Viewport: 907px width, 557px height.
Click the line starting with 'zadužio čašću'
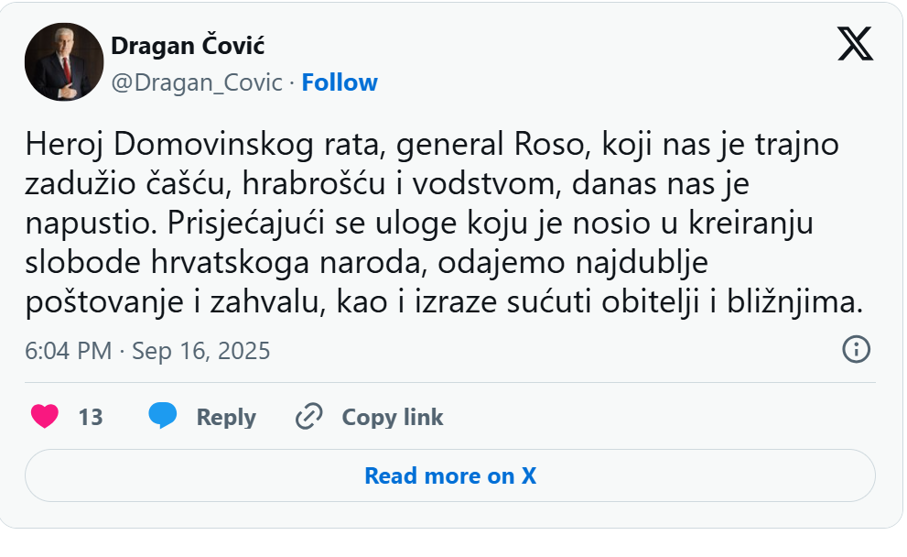387,184
